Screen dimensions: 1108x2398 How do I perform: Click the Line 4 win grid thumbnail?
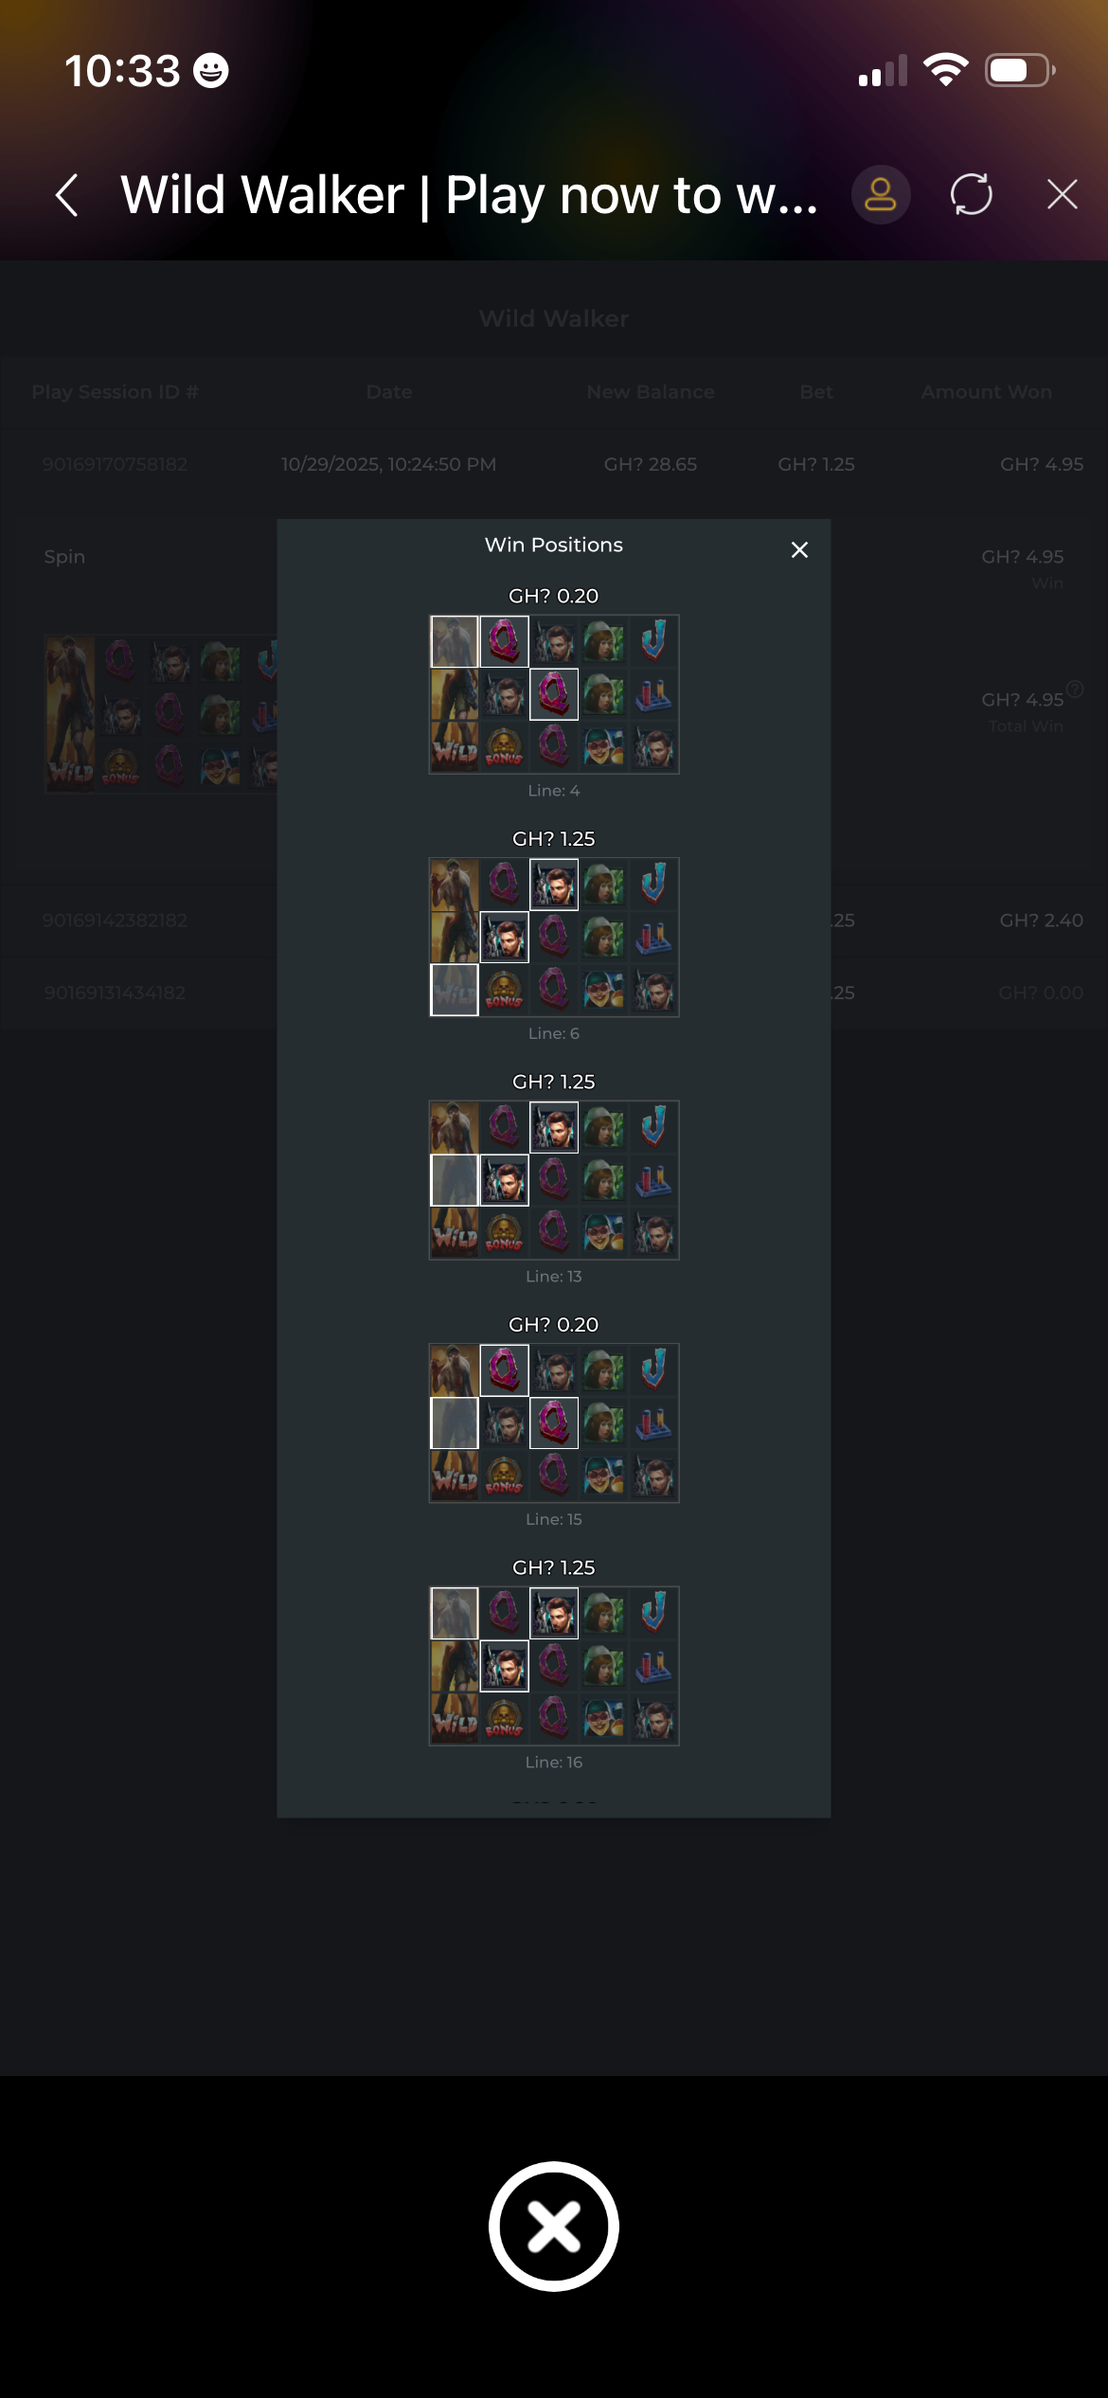(x=554, y=694)
